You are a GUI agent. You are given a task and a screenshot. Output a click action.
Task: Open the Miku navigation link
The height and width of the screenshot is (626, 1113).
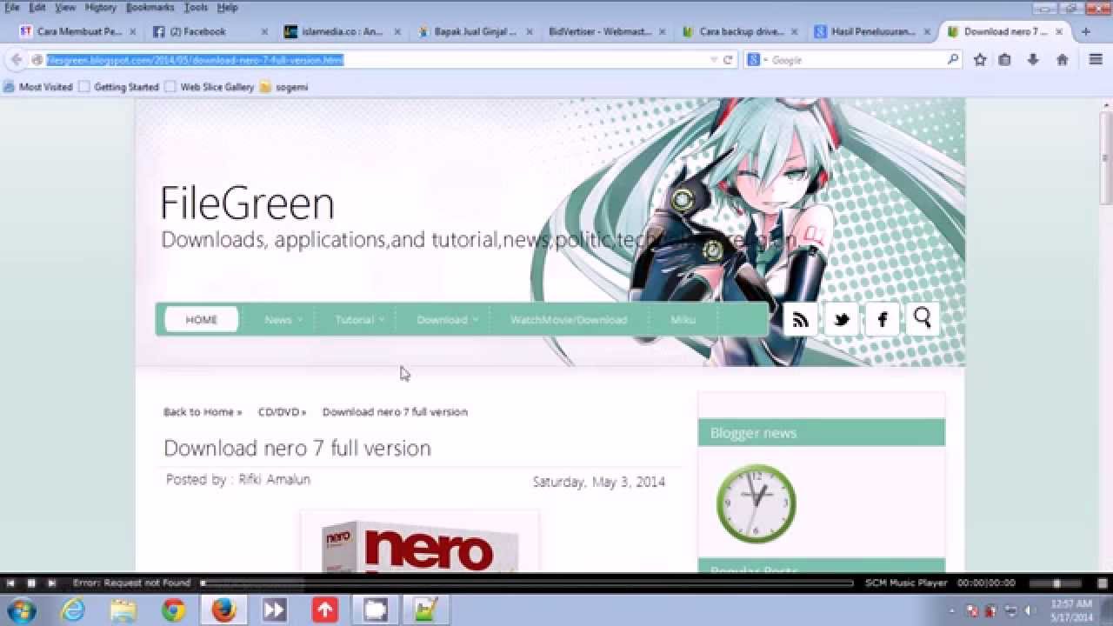683,320
